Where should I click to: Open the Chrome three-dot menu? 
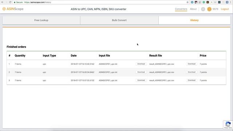tap(230, 2)
